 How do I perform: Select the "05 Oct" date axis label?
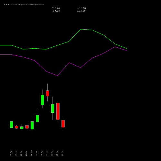point(57,153)
